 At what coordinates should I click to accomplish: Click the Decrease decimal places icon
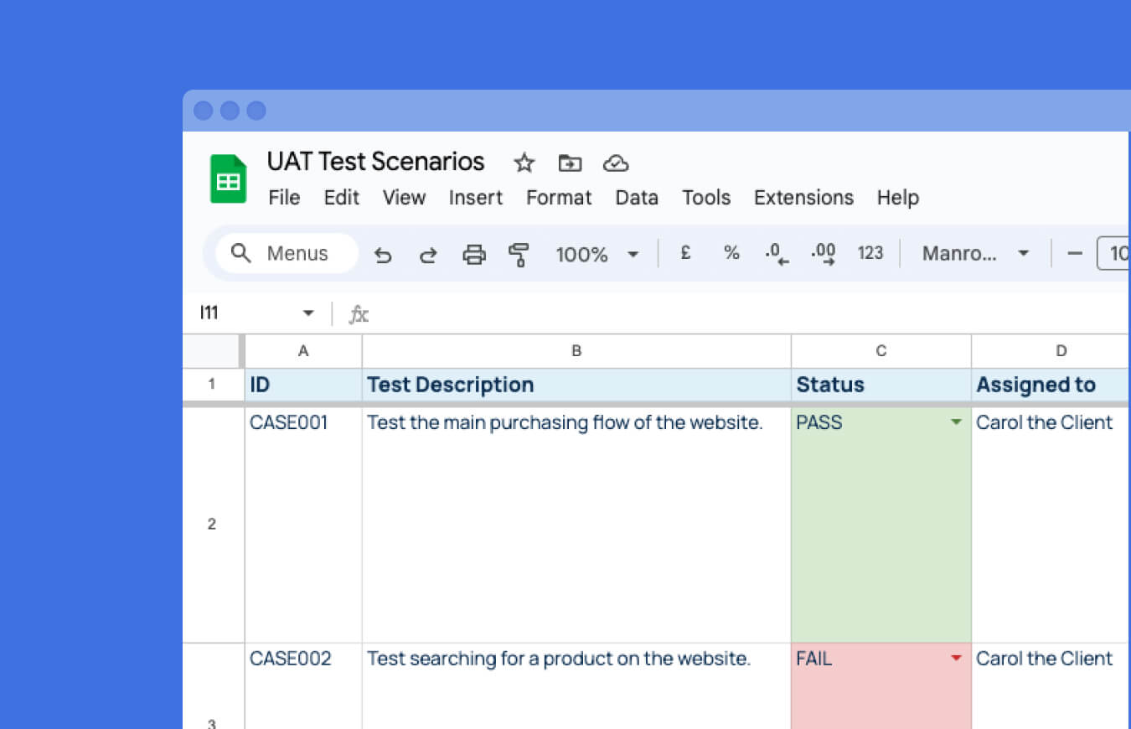(x=775, y=252)
